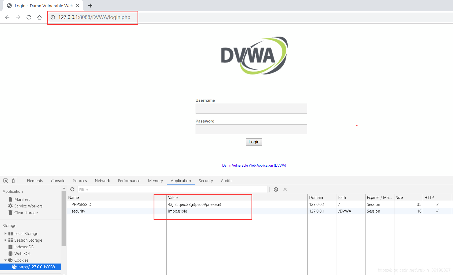Image resolution: width=453 pixels, height=275 pixels.
Task: Toggle the device toolbar icon in DevTools
Action: pyautogui.click(x=15, y=181)
